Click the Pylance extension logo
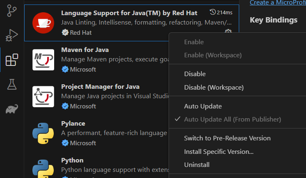The height and width of the screenshot is (178, 306). 43,134
